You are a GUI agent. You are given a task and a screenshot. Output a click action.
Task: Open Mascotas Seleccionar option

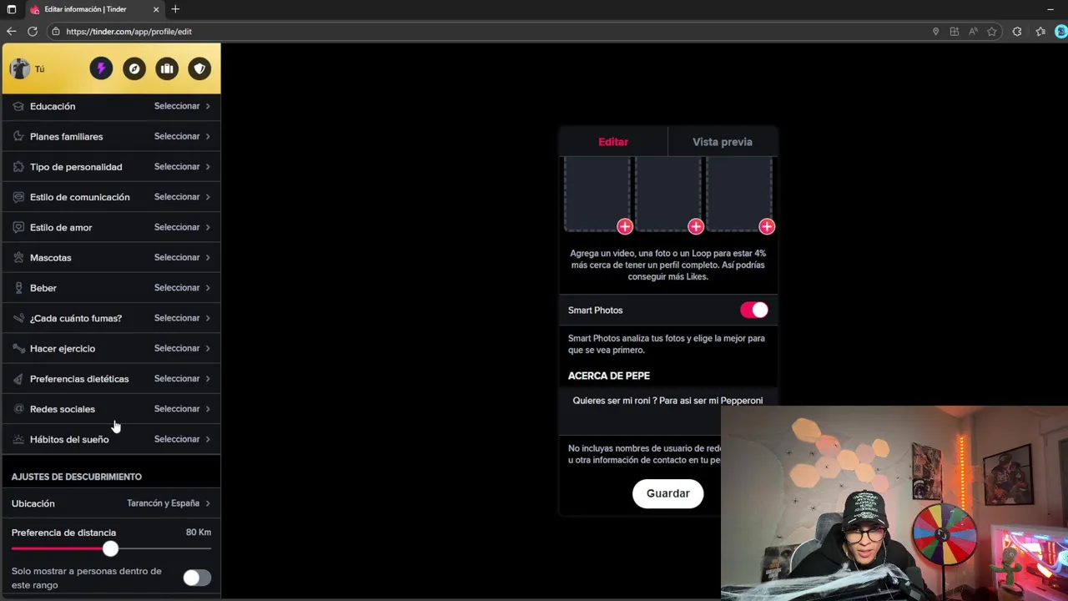pyautogui.click(x=182, y=257)
